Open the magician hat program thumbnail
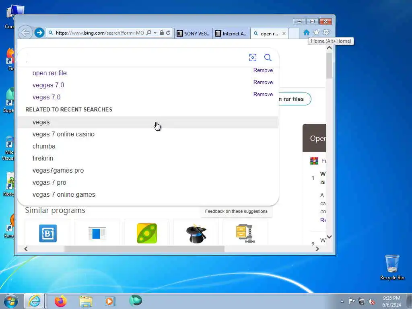Viewport: 412px width, 309px height. click(196, 233)
